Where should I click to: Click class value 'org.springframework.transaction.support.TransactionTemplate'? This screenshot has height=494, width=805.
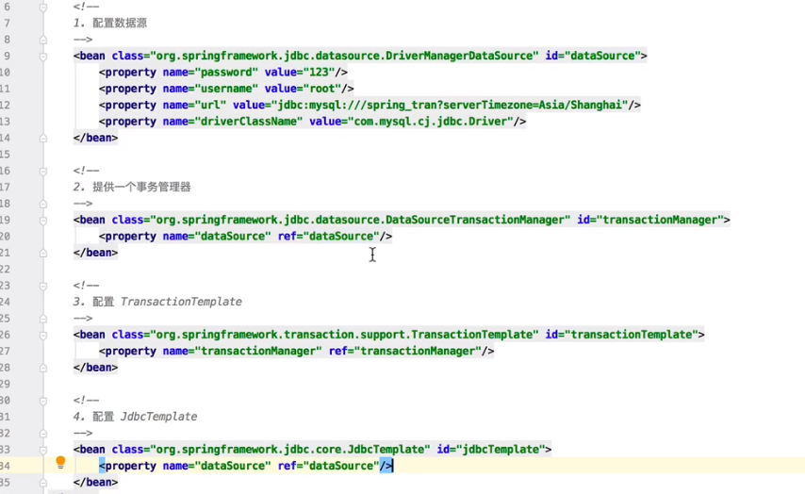(344, 335)
